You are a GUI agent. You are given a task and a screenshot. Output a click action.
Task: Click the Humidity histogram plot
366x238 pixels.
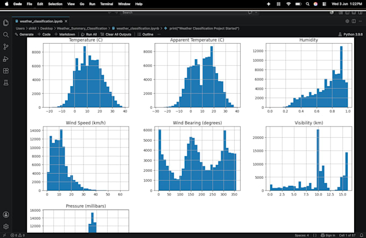[x=309, y=75]
